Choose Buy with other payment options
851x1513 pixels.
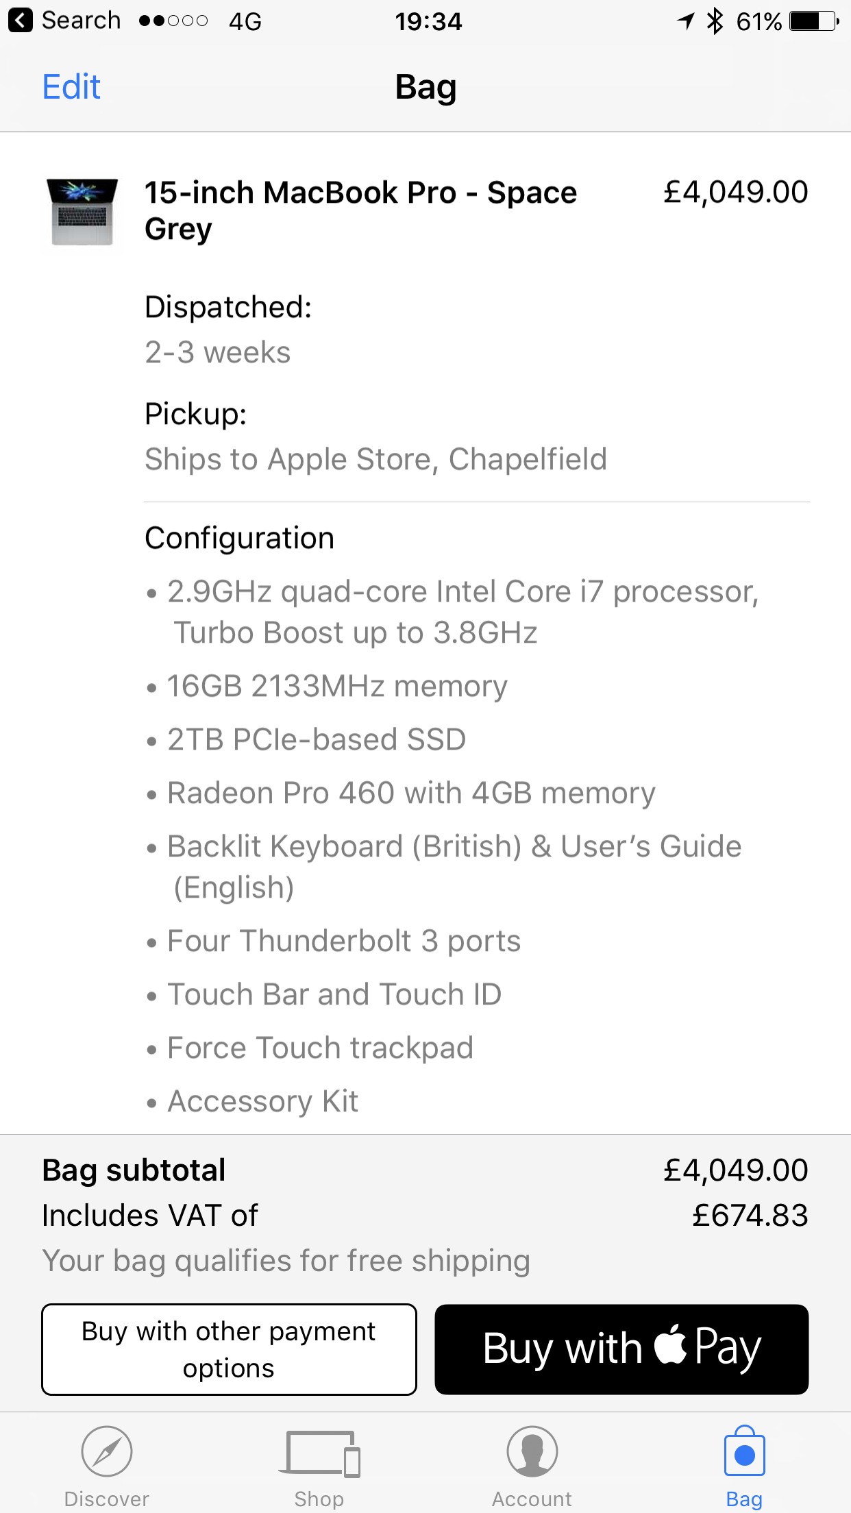point(229,1349)
